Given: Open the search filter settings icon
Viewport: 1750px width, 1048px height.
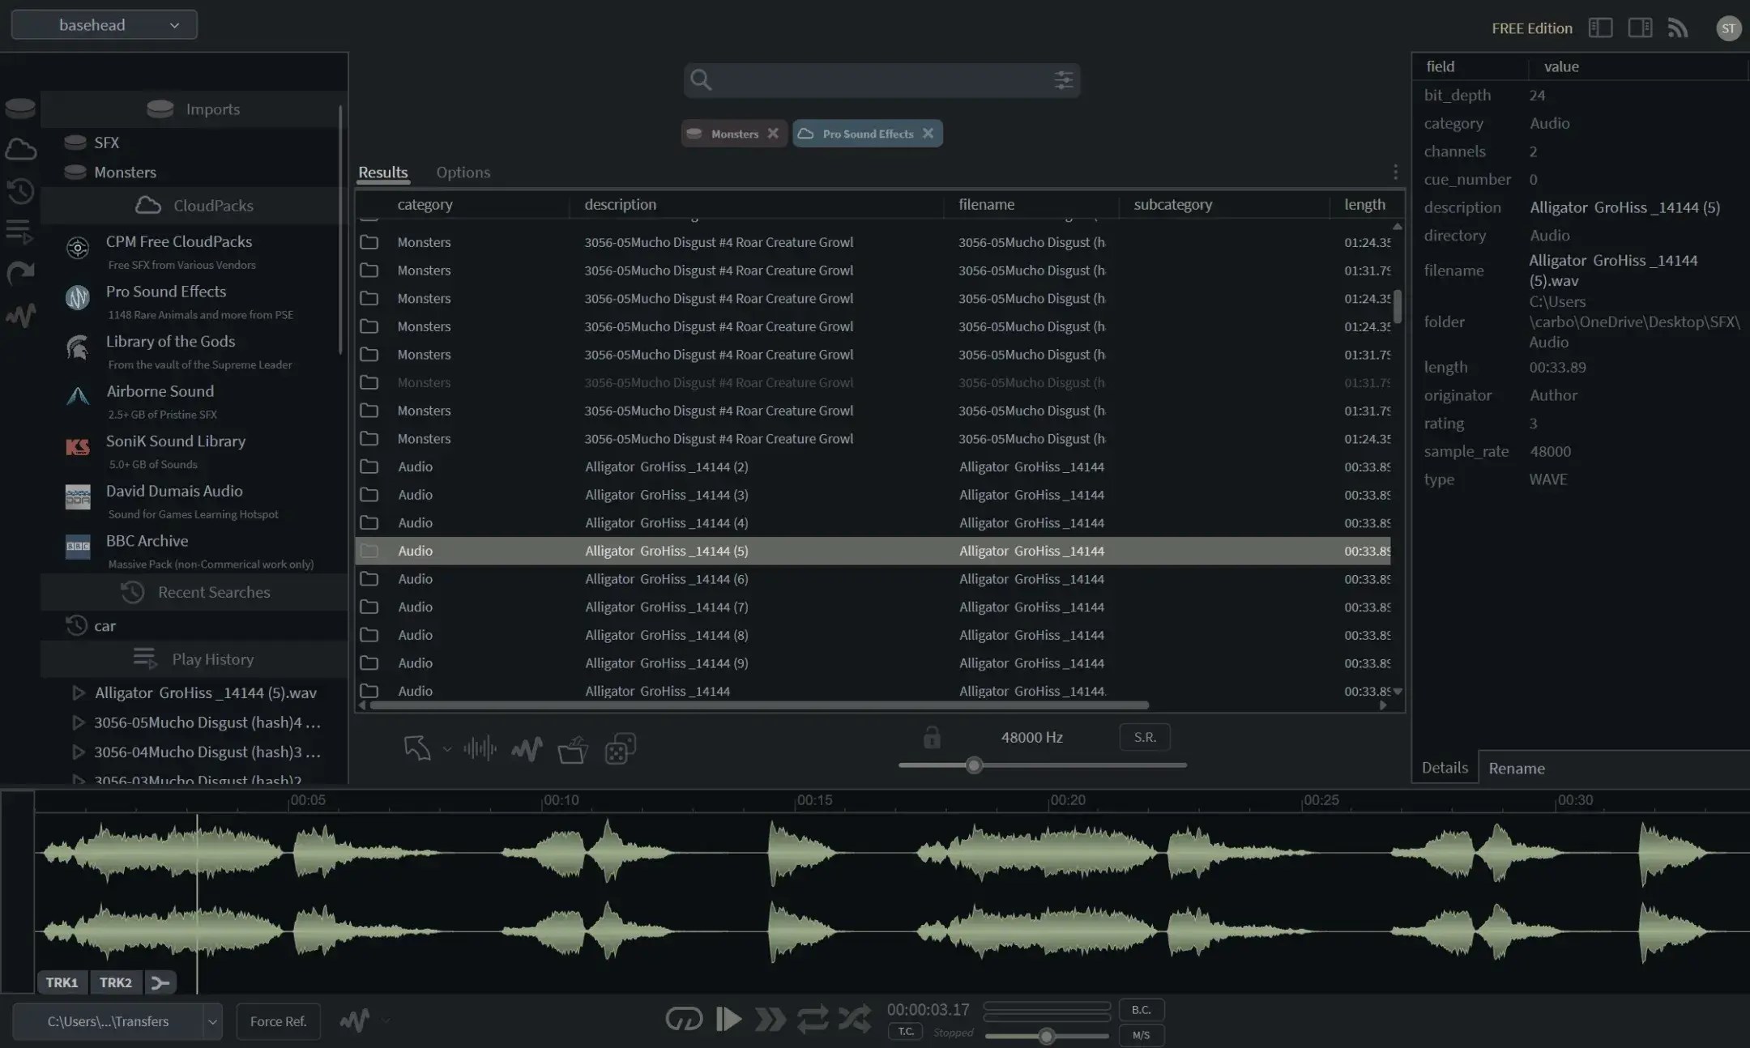Looking at the screenshot, I should (x=1063, y=79).
